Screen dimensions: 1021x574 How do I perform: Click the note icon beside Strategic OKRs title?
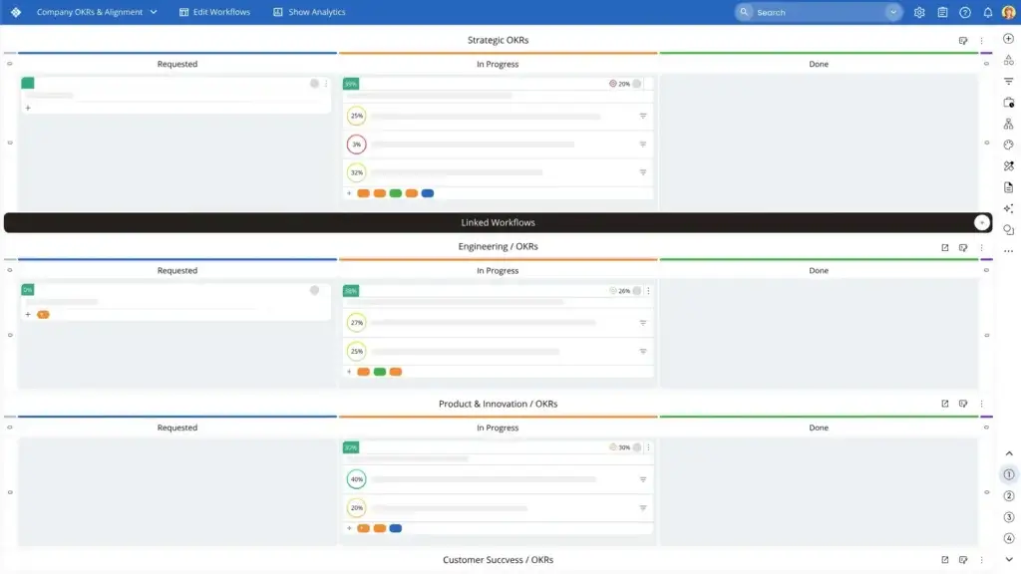[x=963, y=40]
